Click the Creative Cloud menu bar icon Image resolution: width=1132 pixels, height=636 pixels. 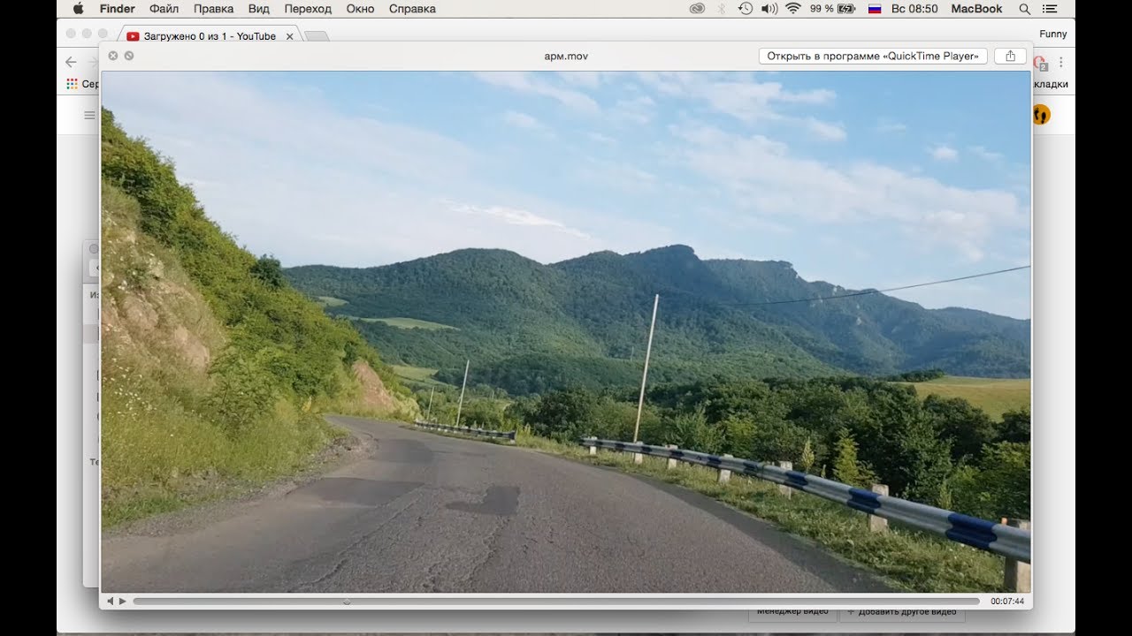click(697, 9)
